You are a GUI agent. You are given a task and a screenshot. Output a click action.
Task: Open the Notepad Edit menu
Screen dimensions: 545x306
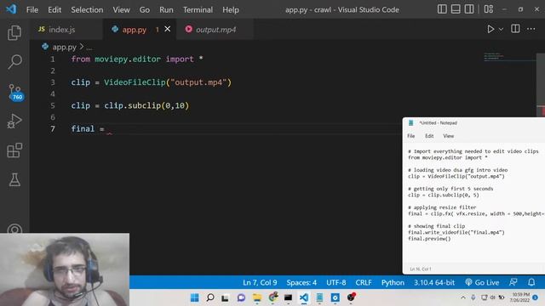click(x=429, y=136)
